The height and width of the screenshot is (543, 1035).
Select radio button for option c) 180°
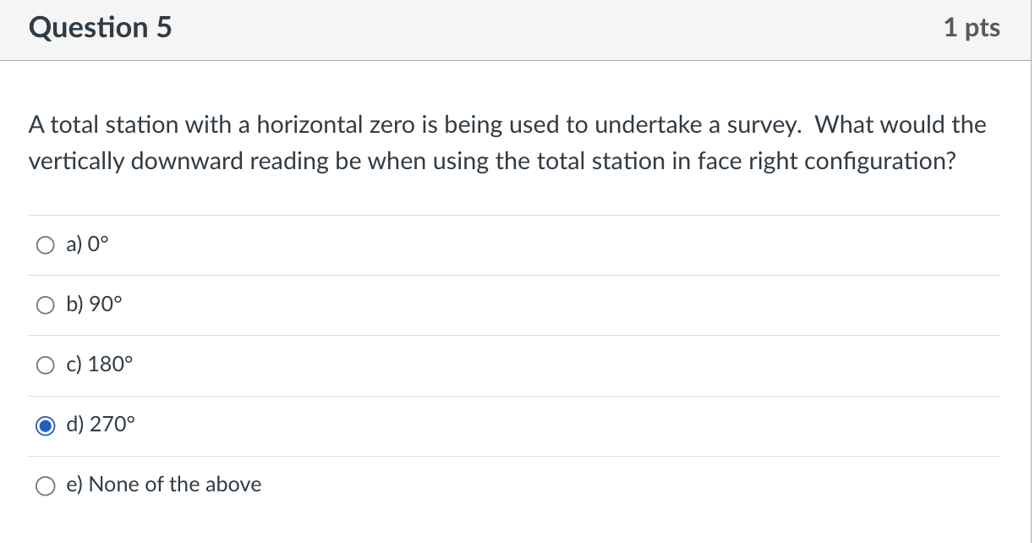point(46,365)
